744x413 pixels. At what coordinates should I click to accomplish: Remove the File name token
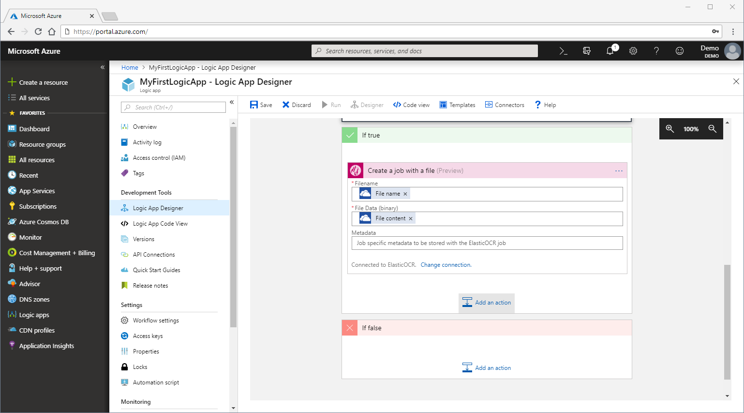[x=405, y=194]
